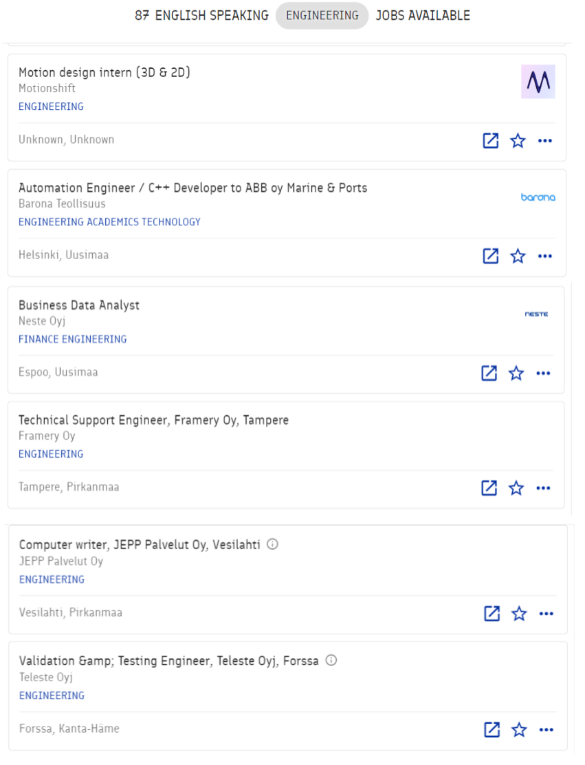Open the Business Data Analyst job title
This screenshot has height=765, width=585.
[79, 305]
